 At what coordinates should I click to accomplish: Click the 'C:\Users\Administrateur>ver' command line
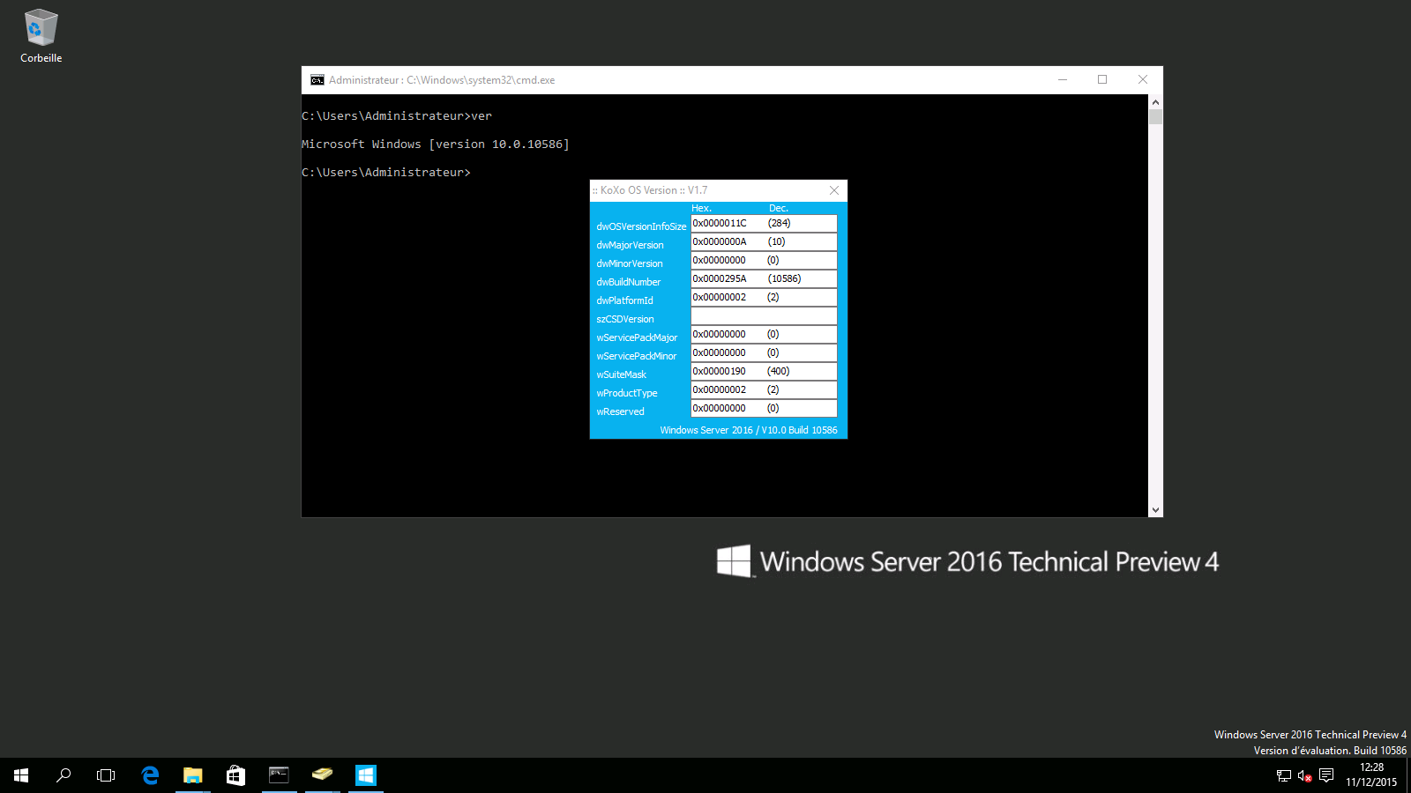coord(397,116)
